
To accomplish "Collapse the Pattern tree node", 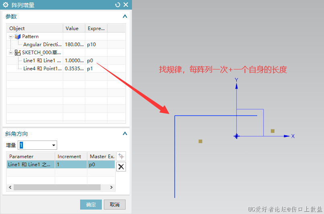I will pos(11,37).
